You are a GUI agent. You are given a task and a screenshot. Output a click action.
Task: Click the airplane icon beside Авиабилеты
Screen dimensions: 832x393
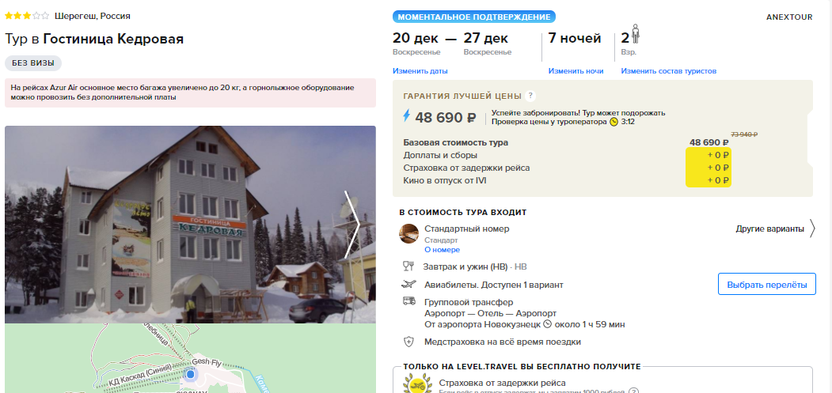(x=408, y=285)
